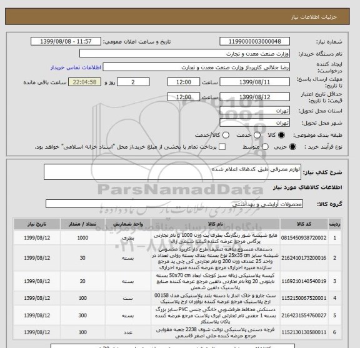Click the واحد شمارش column header

pyautogui.click(x=128, y=224)
